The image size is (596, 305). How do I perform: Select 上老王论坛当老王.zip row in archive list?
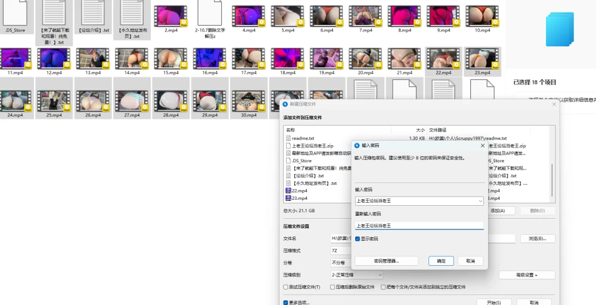click(318, 146)
